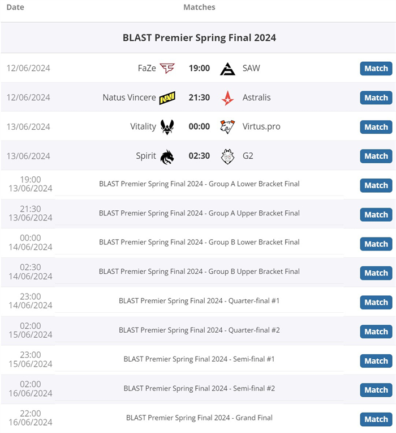This screenshot has width=396, height=433.
Task: Open Match for Natus Vincere vs Astralis
Action: (x=376, y=97)
